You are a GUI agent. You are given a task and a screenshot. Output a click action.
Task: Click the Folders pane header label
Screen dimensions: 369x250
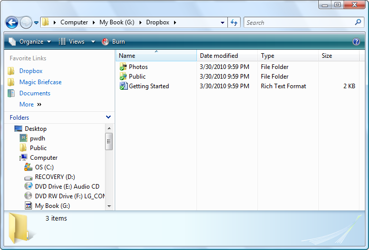pos(19,118)
